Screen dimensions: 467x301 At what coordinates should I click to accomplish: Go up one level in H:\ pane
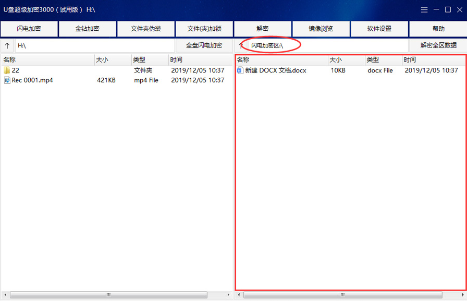tap(7, 45)
